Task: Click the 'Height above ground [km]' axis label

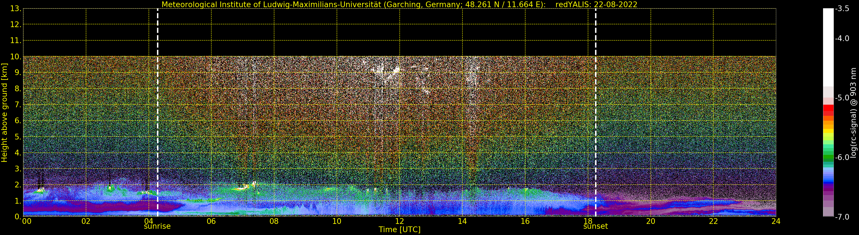Action: pos(4,113)
